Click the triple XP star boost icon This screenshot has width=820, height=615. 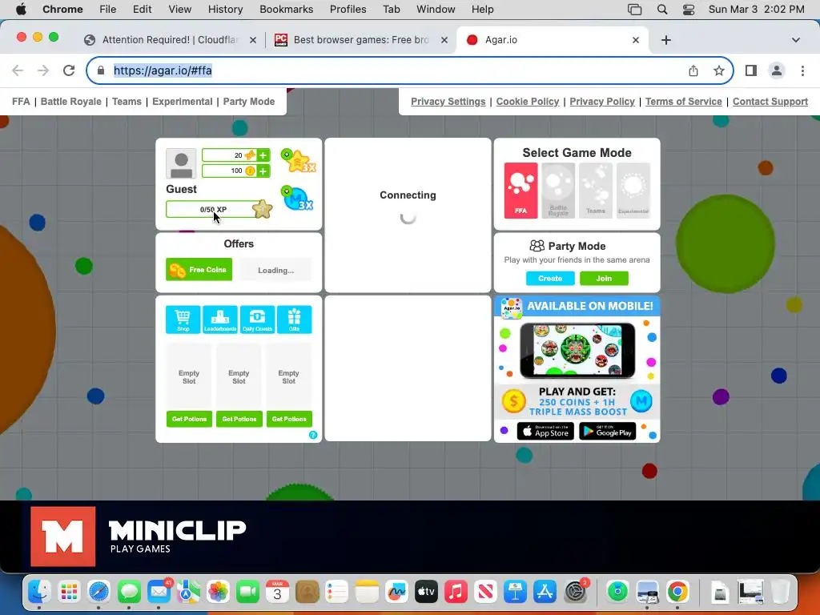coord(299,161)
